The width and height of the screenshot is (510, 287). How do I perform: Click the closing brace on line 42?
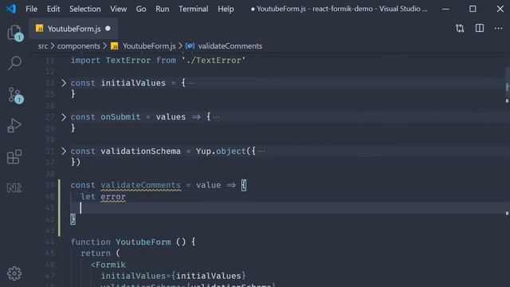pyautogui.click(x=73, y=219)
